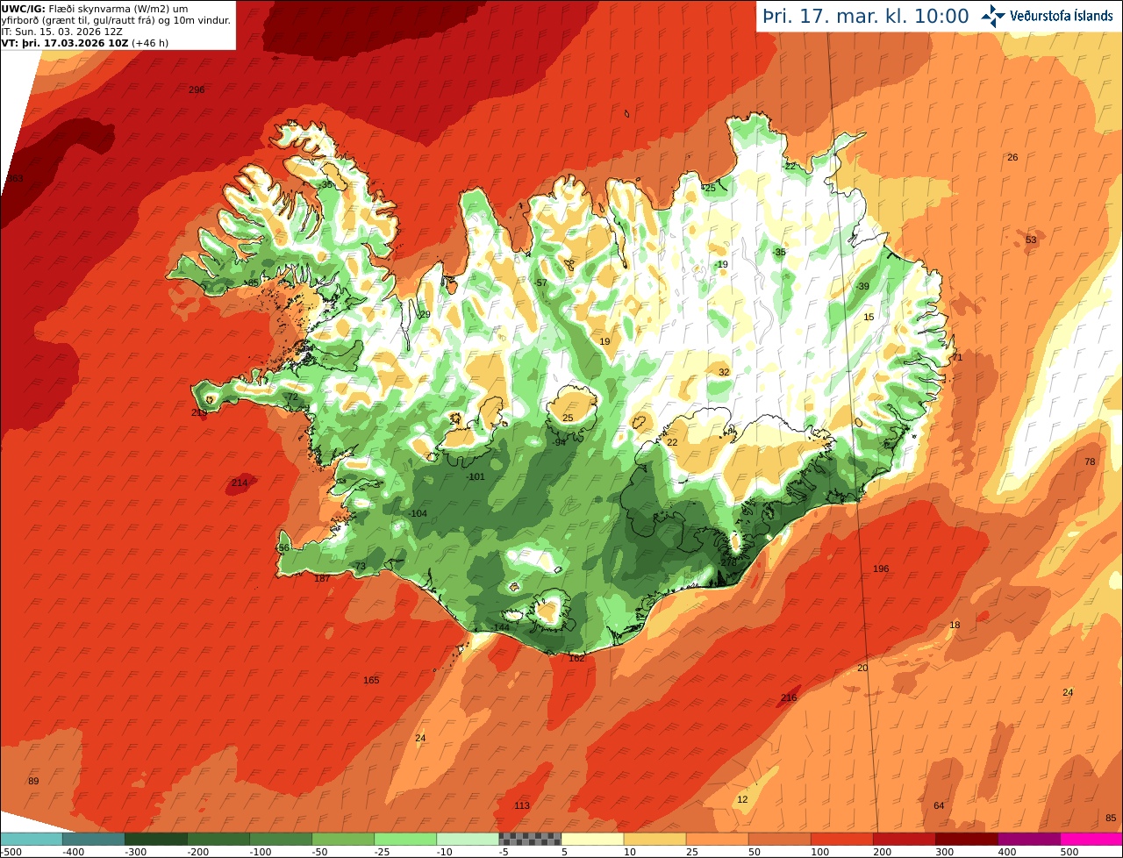Click the 216 flux value on the map
This screenshot has width=1123, height=858.
[789, 697]
